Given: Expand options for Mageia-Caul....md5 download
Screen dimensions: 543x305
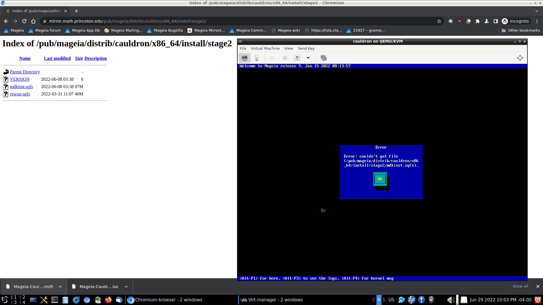Looking at the screenshot, I should [60, 287].
